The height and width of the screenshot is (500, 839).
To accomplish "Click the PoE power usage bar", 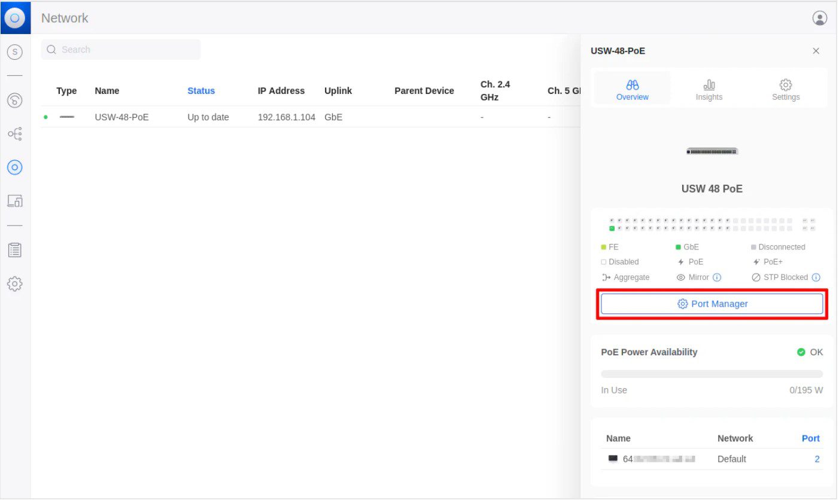I will [712, 374].
